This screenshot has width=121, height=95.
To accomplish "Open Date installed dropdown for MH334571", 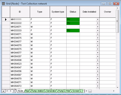I will pyautogui.click(x=98, y=34).
